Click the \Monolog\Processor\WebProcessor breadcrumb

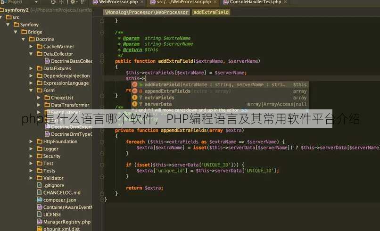pyautogui.click(x=146, y=12)
